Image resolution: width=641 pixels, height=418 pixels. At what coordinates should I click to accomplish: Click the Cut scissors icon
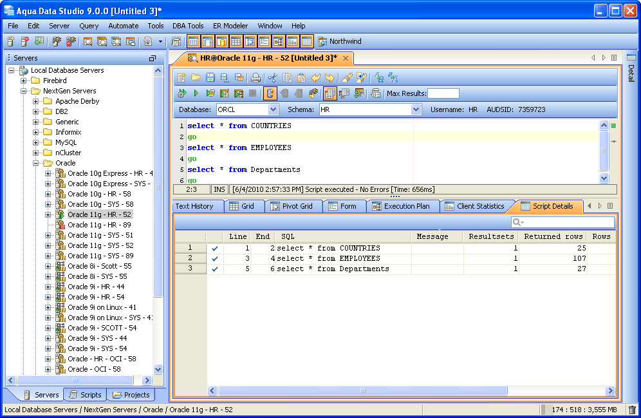273,77
